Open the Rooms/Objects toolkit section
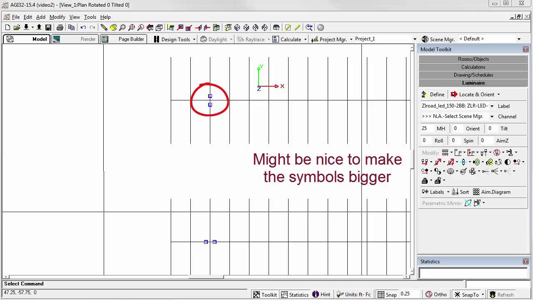 (x=473, y=59)
